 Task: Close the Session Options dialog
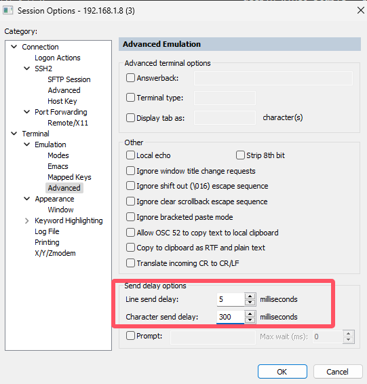[x=360, y=11]
